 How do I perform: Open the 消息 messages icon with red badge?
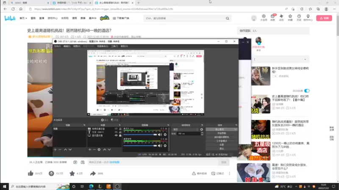click(x=272, y=17)
